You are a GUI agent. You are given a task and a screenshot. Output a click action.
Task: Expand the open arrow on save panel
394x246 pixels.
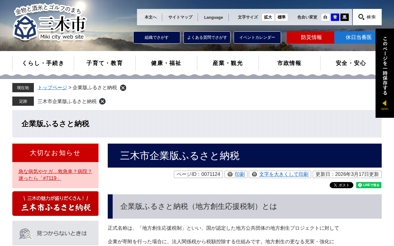tap(384, 105)
